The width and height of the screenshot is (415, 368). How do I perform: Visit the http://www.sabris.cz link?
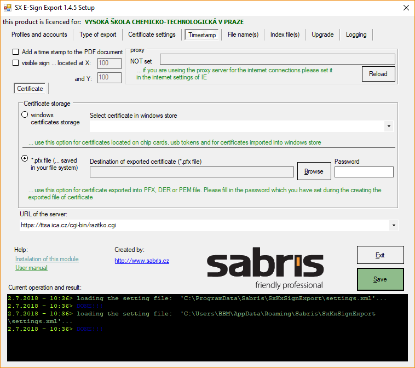(x=142, y=261)
